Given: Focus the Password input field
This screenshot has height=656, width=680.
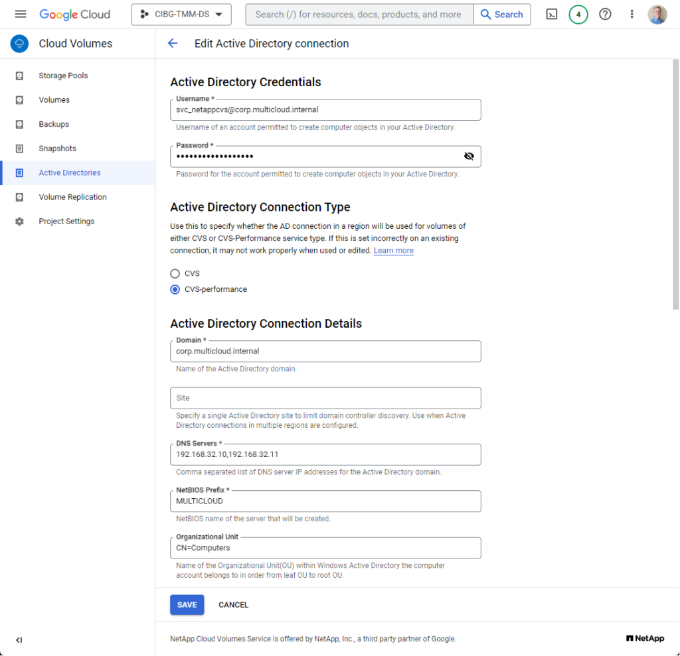Looking at the screenshot, I should pyautogui.click(x=325, y=157).
